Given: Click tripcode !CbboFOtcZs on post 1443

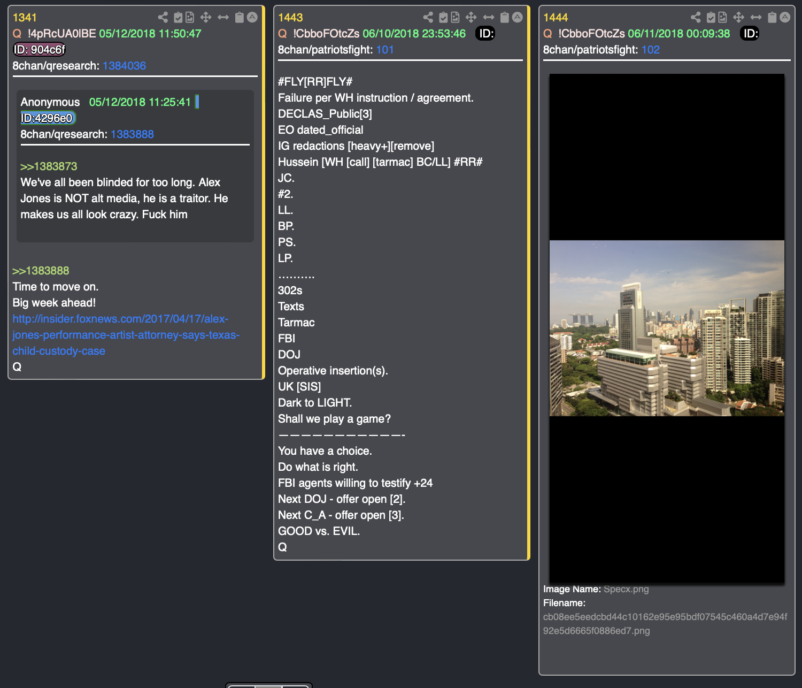Looking at the screenshot, I should pos(326,34).
